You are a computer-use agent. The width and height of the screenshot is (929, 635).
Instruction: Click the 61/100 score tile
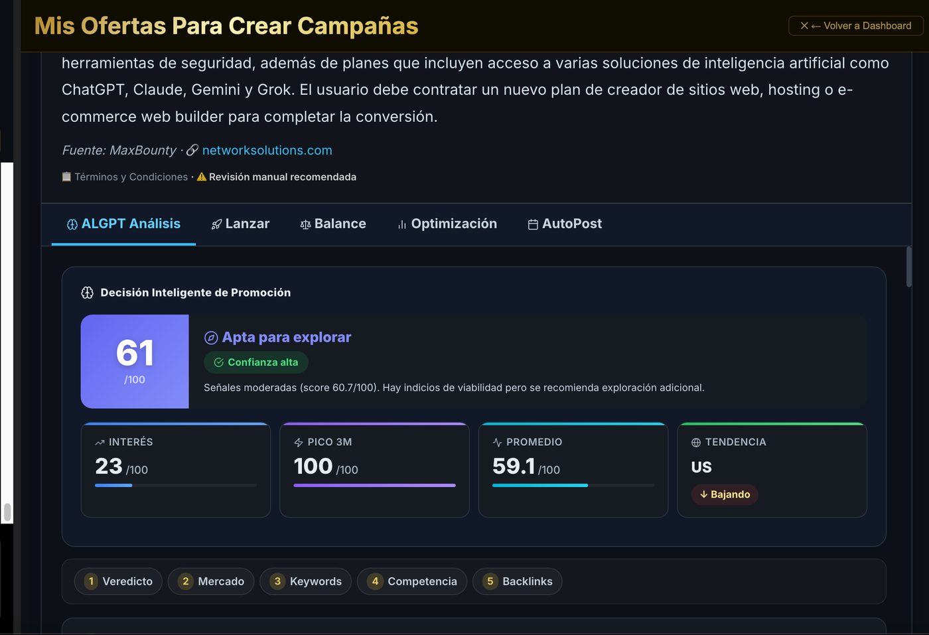[135, 362]
